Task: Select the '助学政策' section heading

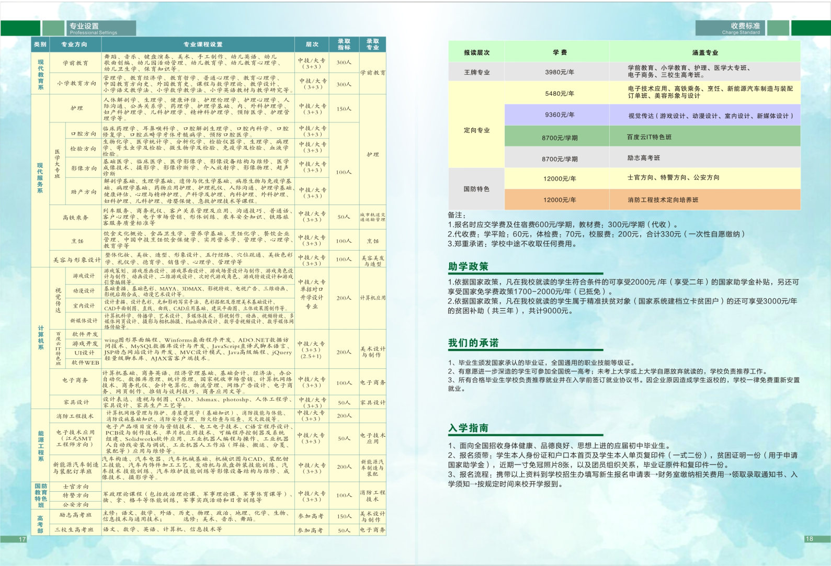Action: (x=468, y=266)
